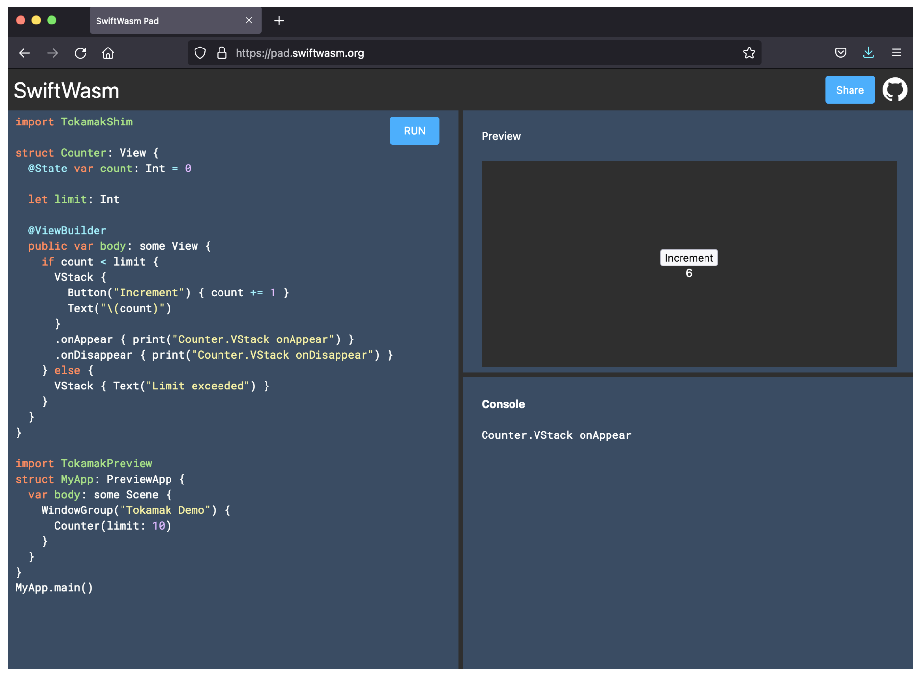Click the '@ViewBuilder' annotation
924x677 pixels.
tap(67, 231)
